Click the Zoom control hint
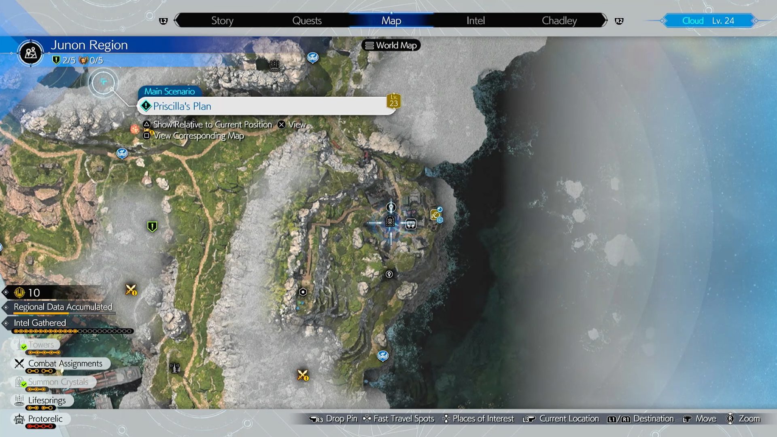The width and height of the screenshot is (777, 437). (x=743, y=419)
